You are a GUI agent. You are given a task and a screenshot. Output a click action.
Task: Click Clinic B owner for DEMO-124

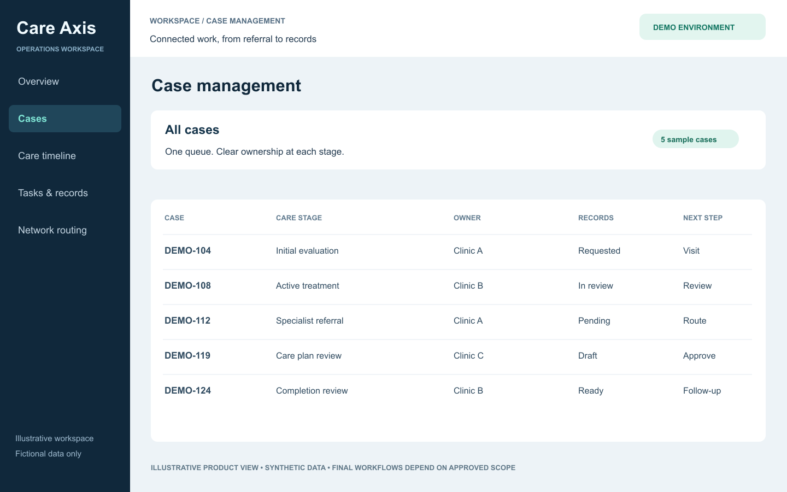(x=468, y=390)
